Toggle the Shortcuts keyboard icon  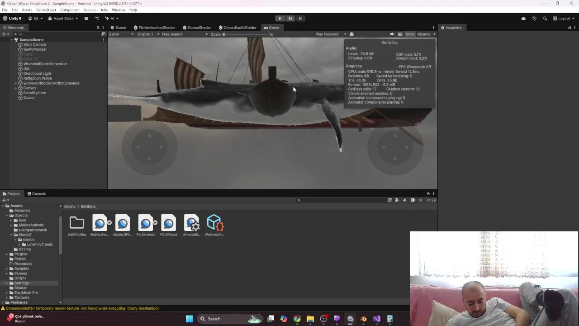click(x=400, y=34)
